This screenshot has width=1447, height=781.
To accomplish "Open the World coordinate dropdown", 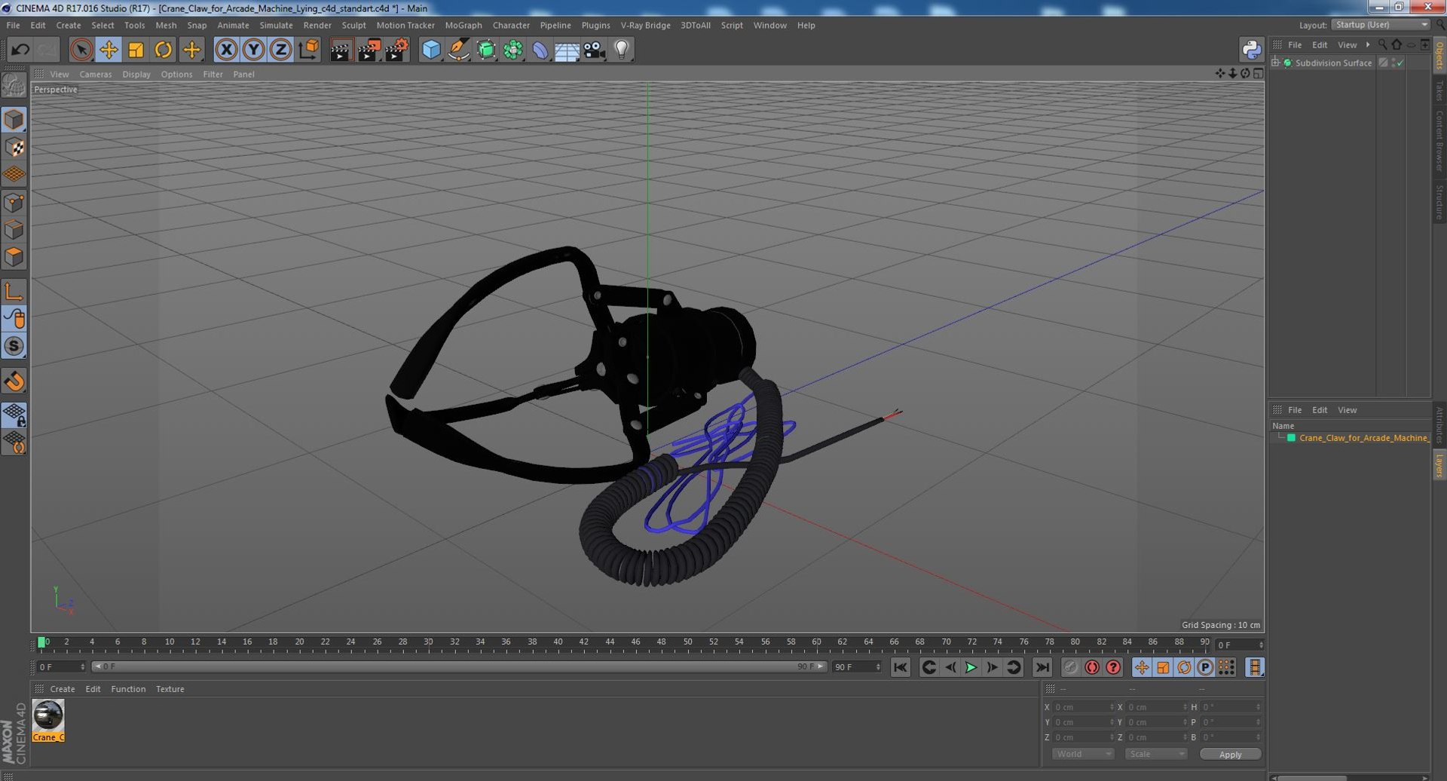I will pyautogui.click(x=1082, y=754).
